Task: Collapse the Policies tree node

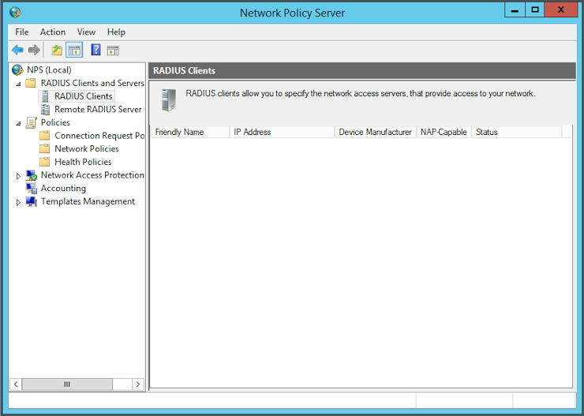Action: click(x=18, y=123)
